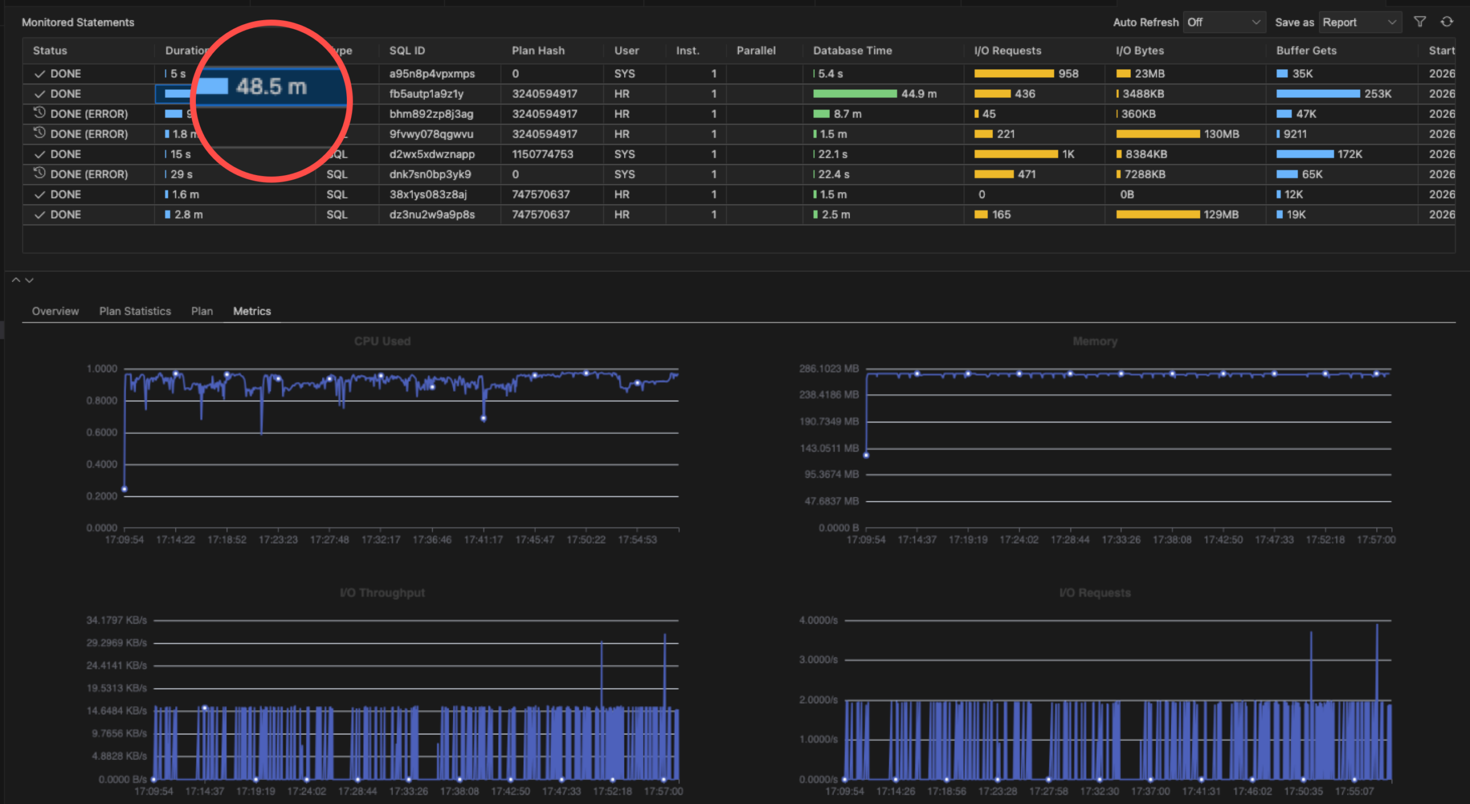The width and height of the screenshot is (1470, 804).
Task: Switch to the Overview tab
Action: pyautogui.click(x=55, y=311)
